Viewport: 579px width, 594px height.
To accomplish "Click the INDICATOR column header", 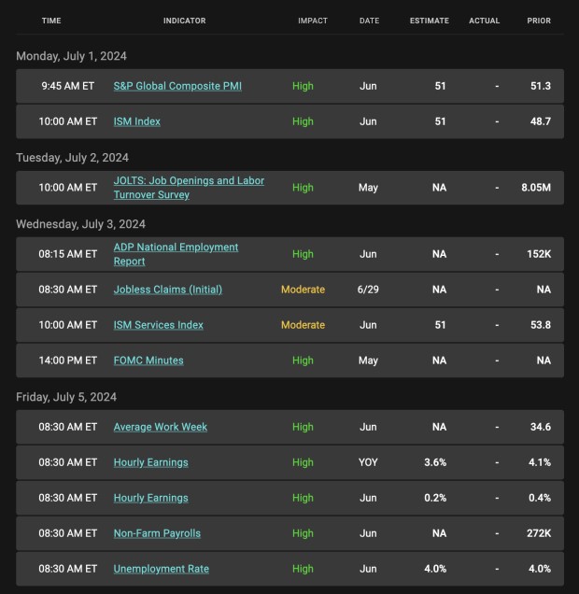I will [x=184, y=21].
